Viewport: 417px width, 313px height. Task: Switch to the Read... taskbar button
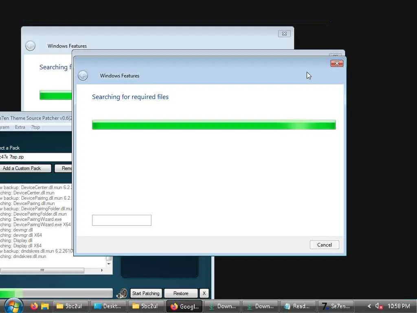tap(298, 306)
